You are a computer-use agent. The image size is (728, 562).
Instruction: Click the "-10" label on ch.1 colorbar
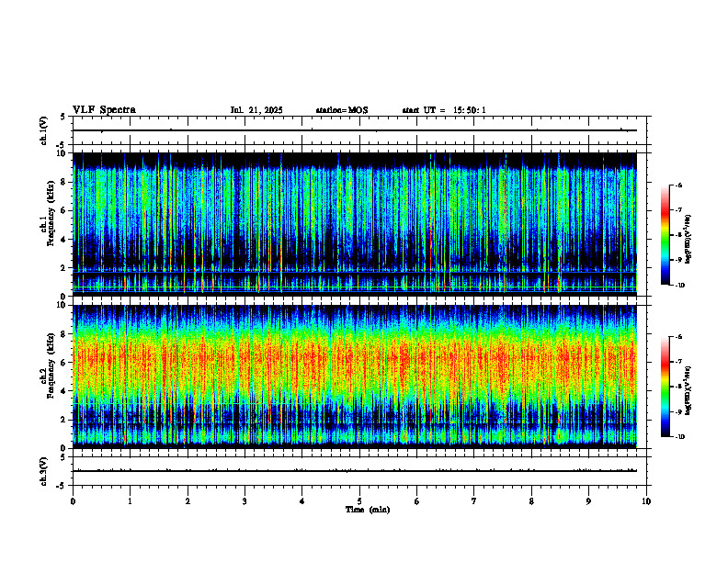coord(680,286)
